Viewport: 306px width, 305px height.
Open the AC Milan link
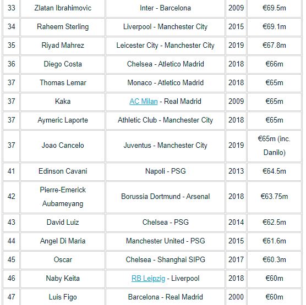(144, 101)
